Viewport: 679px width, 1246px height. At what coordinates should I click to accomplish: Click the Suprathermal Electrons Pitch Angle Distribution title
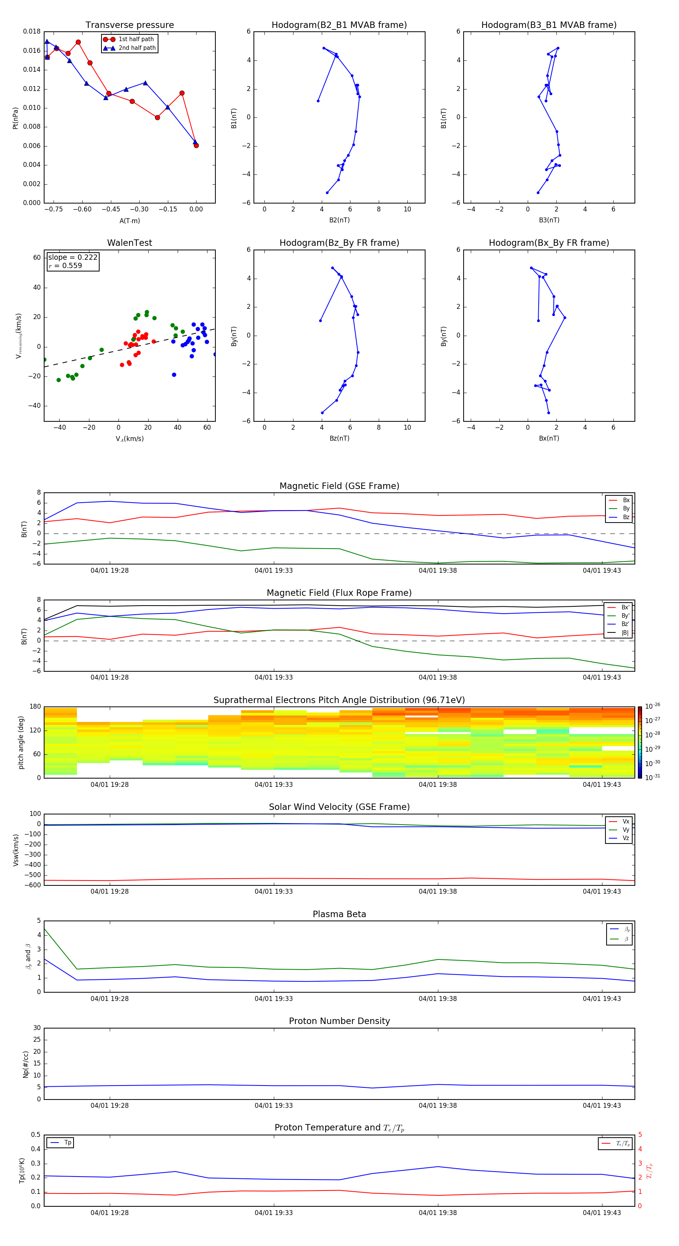coord(339,700)
